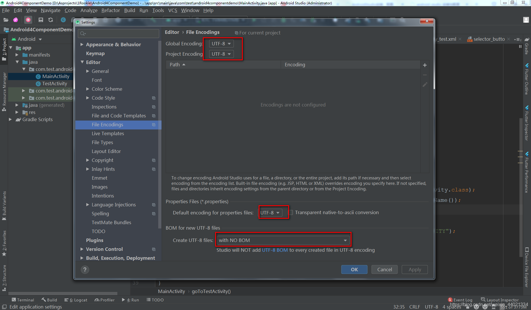Open the File menu
This screenshot has width=531, height=310.
[x=6, y=10]
